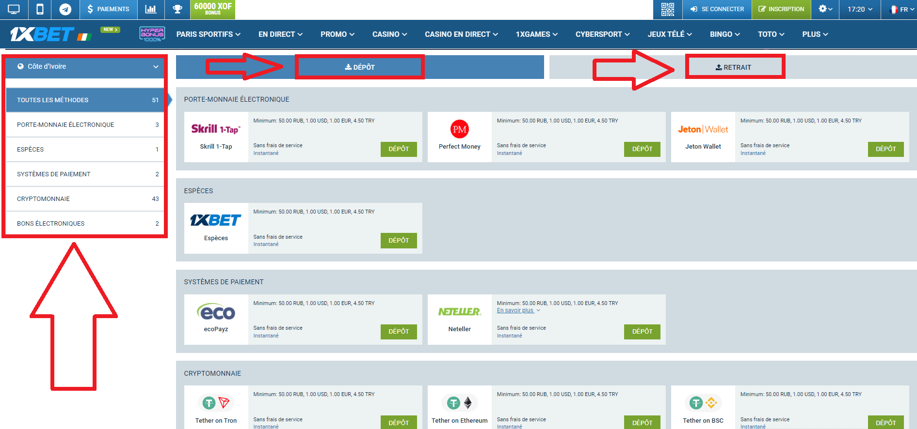Click Se connecter button
This screenshot has width=917, height=429.
click(x=717, y=9)
